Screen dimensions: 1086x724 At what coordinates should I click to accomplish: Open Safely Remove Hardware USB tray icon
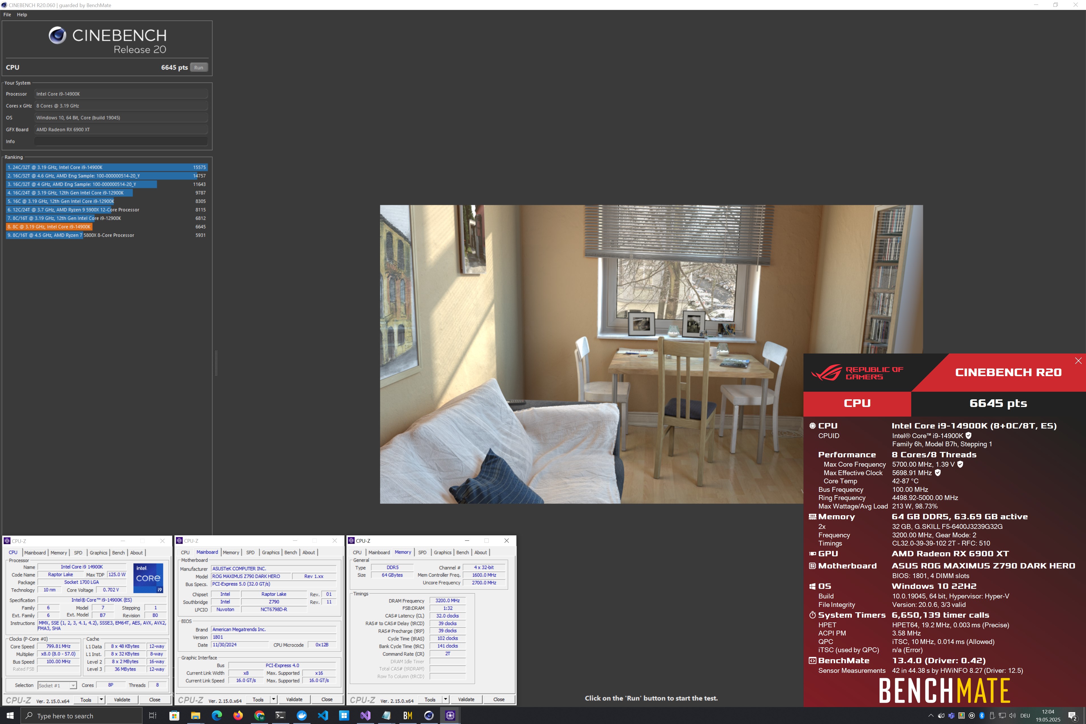[x=992, y=716]
